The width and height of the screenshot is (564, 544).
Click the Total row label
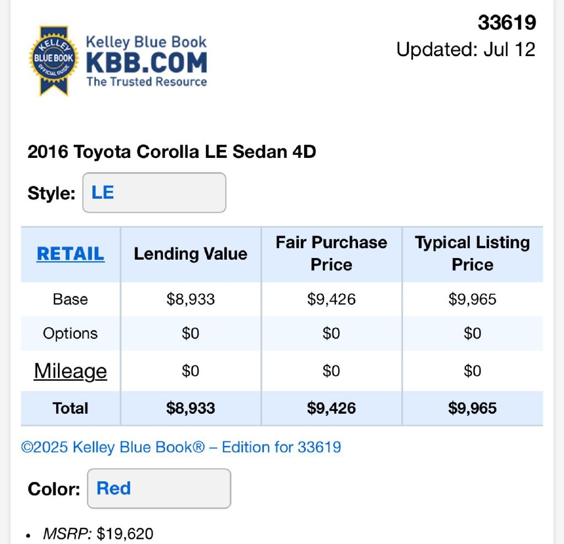pyautogui.click(x=70, y=408)
